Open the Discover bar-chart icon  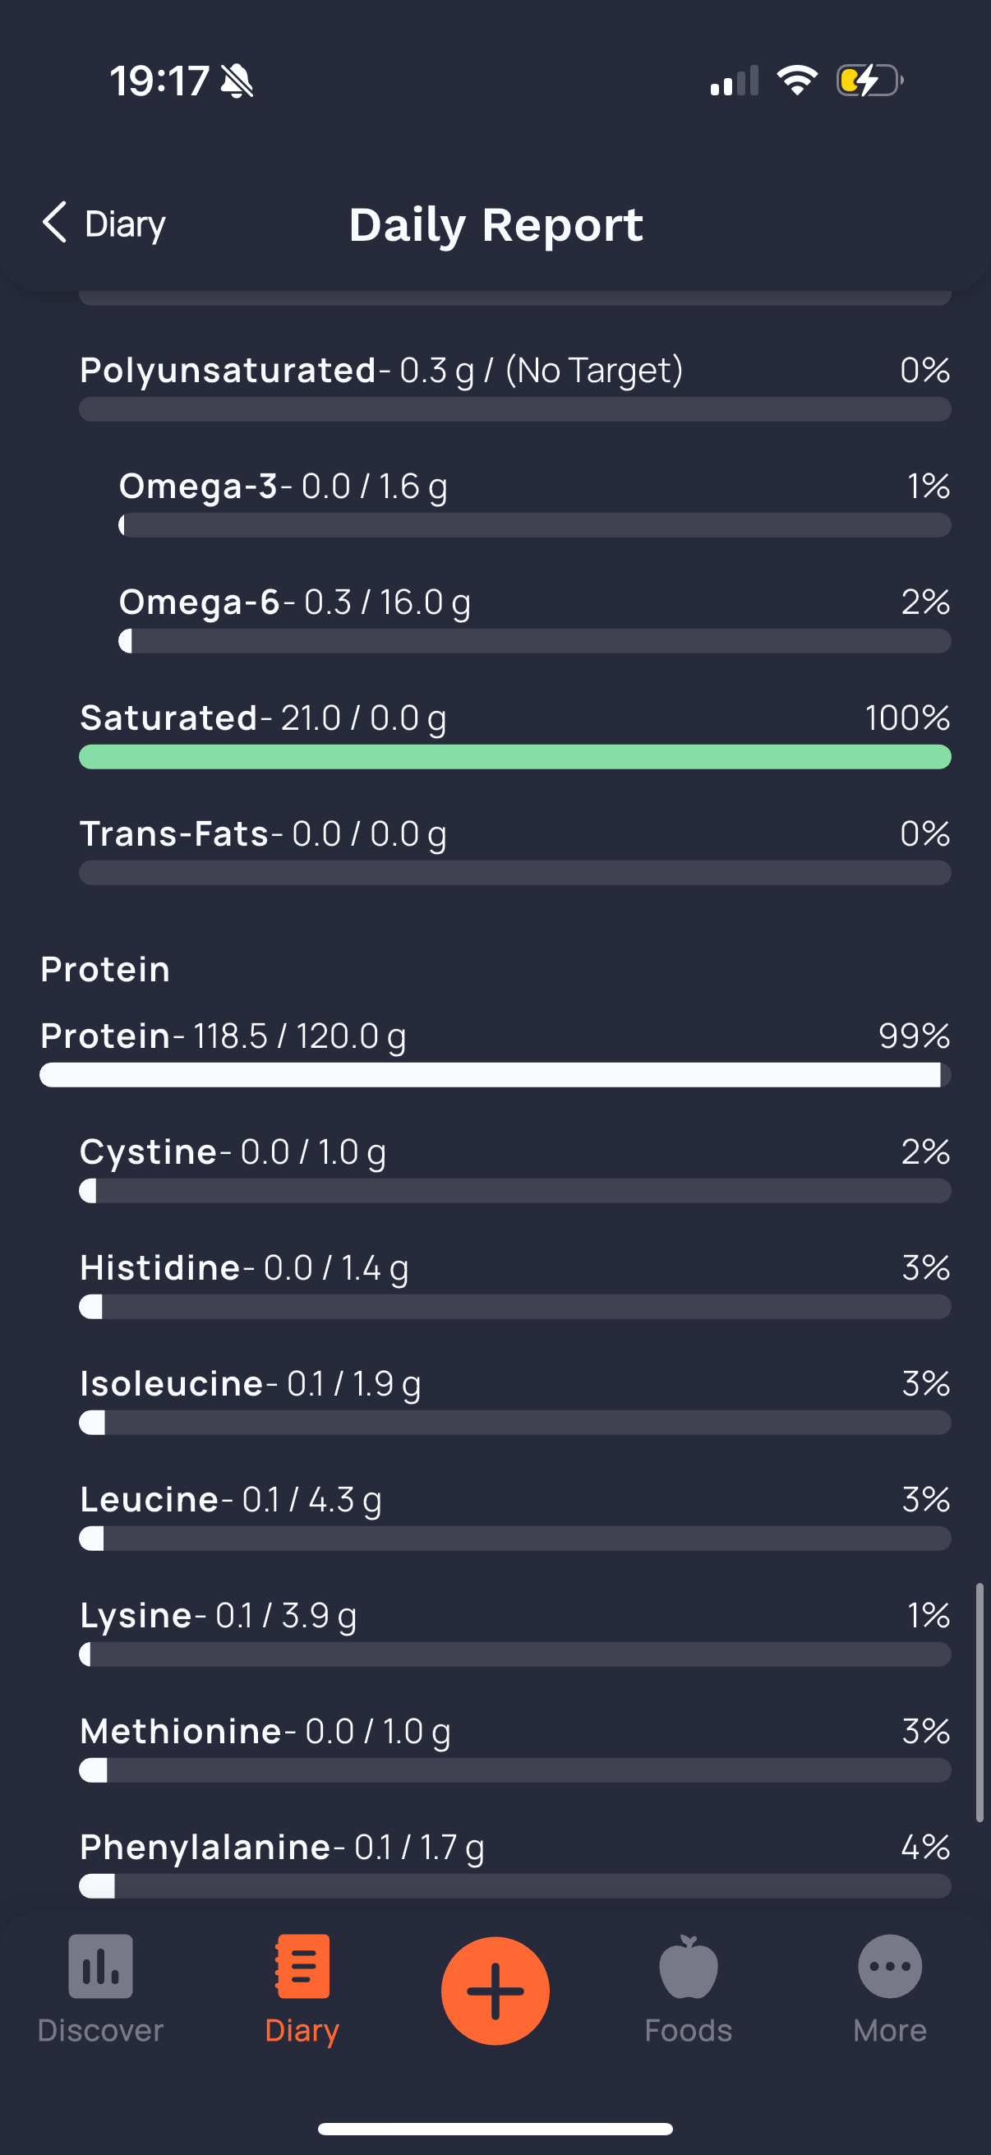pyautogui.click(x=100, y=1966)
